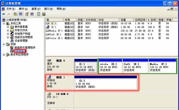The width and height of the screenshot is (179, 110).
Task: Sort by the 类型 column header
Action: pyautogui.click(x=80, y=20)
